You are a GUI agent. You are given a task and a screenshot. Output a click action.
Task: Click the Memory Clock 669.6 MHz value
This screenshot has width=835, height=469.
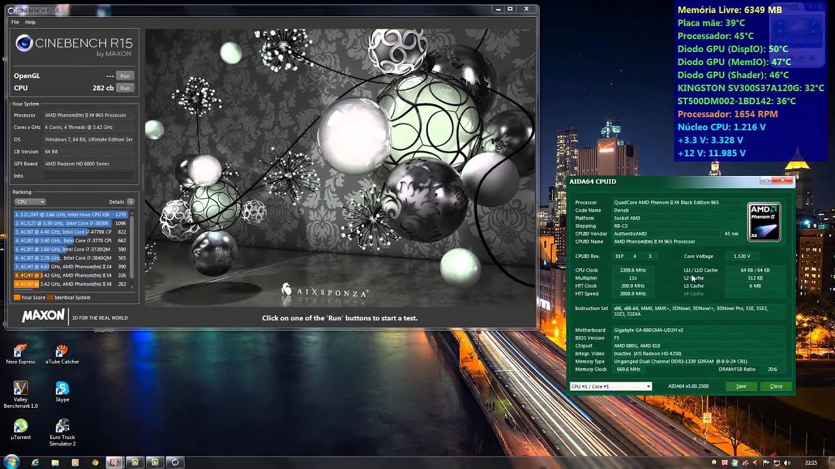[x=628, y=369]
